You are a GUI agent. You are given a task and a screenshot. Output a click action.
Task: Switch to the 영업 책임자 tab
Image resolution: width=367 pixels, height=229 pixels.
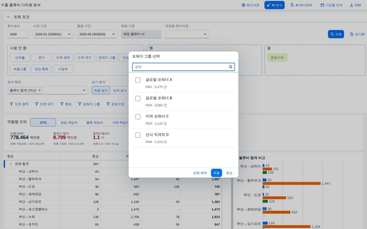[69, 122]
